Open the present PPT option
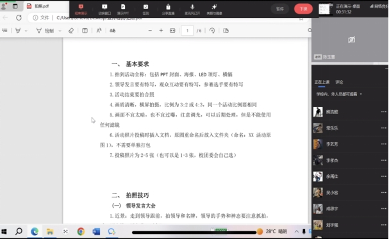389x239 pixels. point(123,9)
